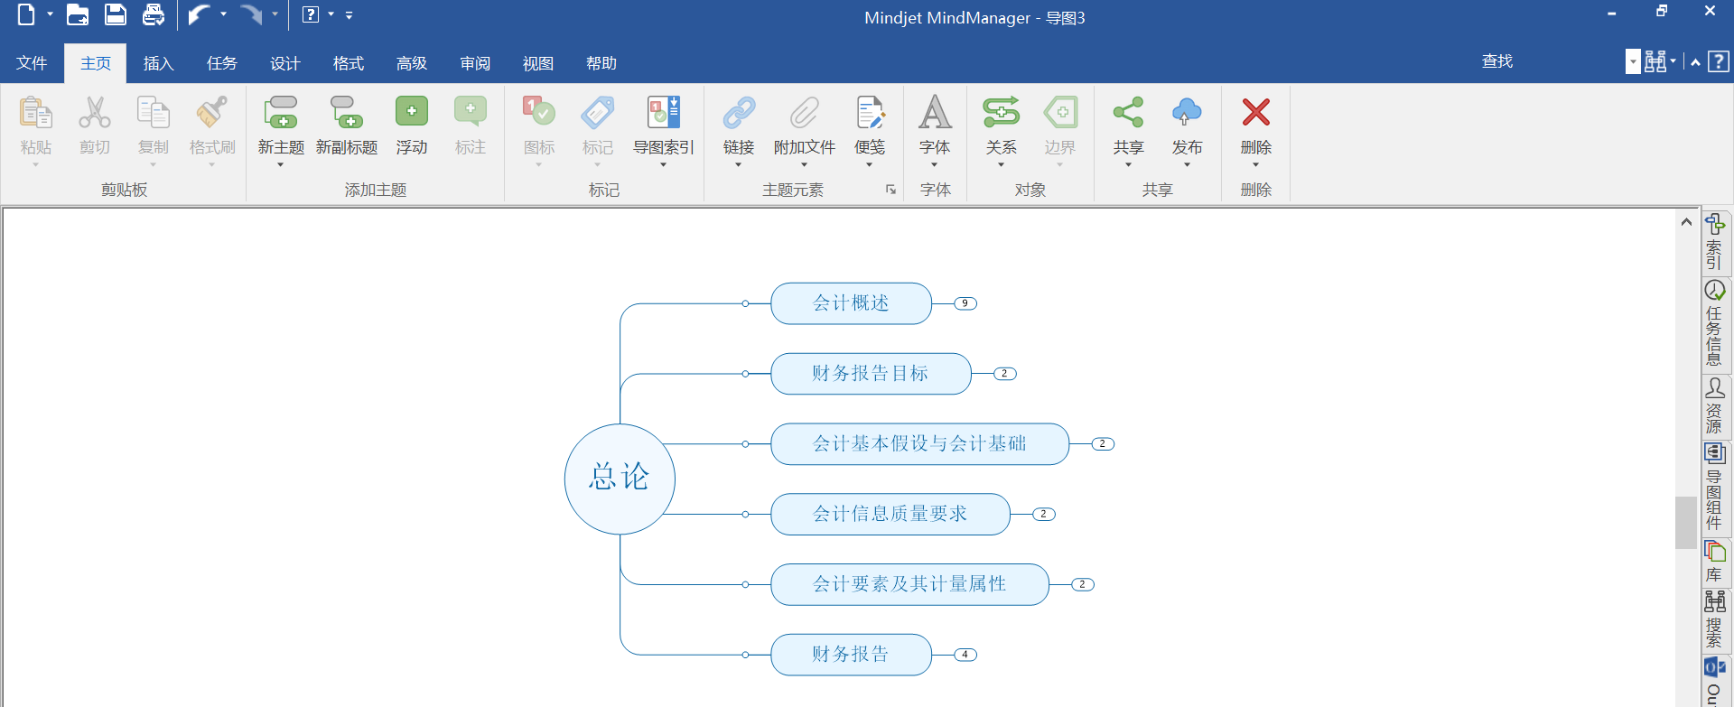
Task: Collapse the ribbon with the up arrow
Action: (1695, 62)
